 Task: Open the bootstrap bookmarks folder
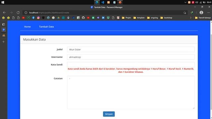(x=166, y=18)
